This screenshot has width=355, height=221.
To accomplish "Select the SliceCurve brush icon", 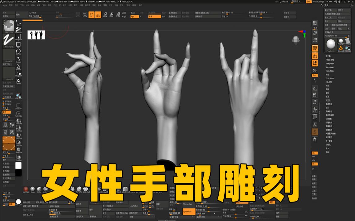I will coord(18,150).
